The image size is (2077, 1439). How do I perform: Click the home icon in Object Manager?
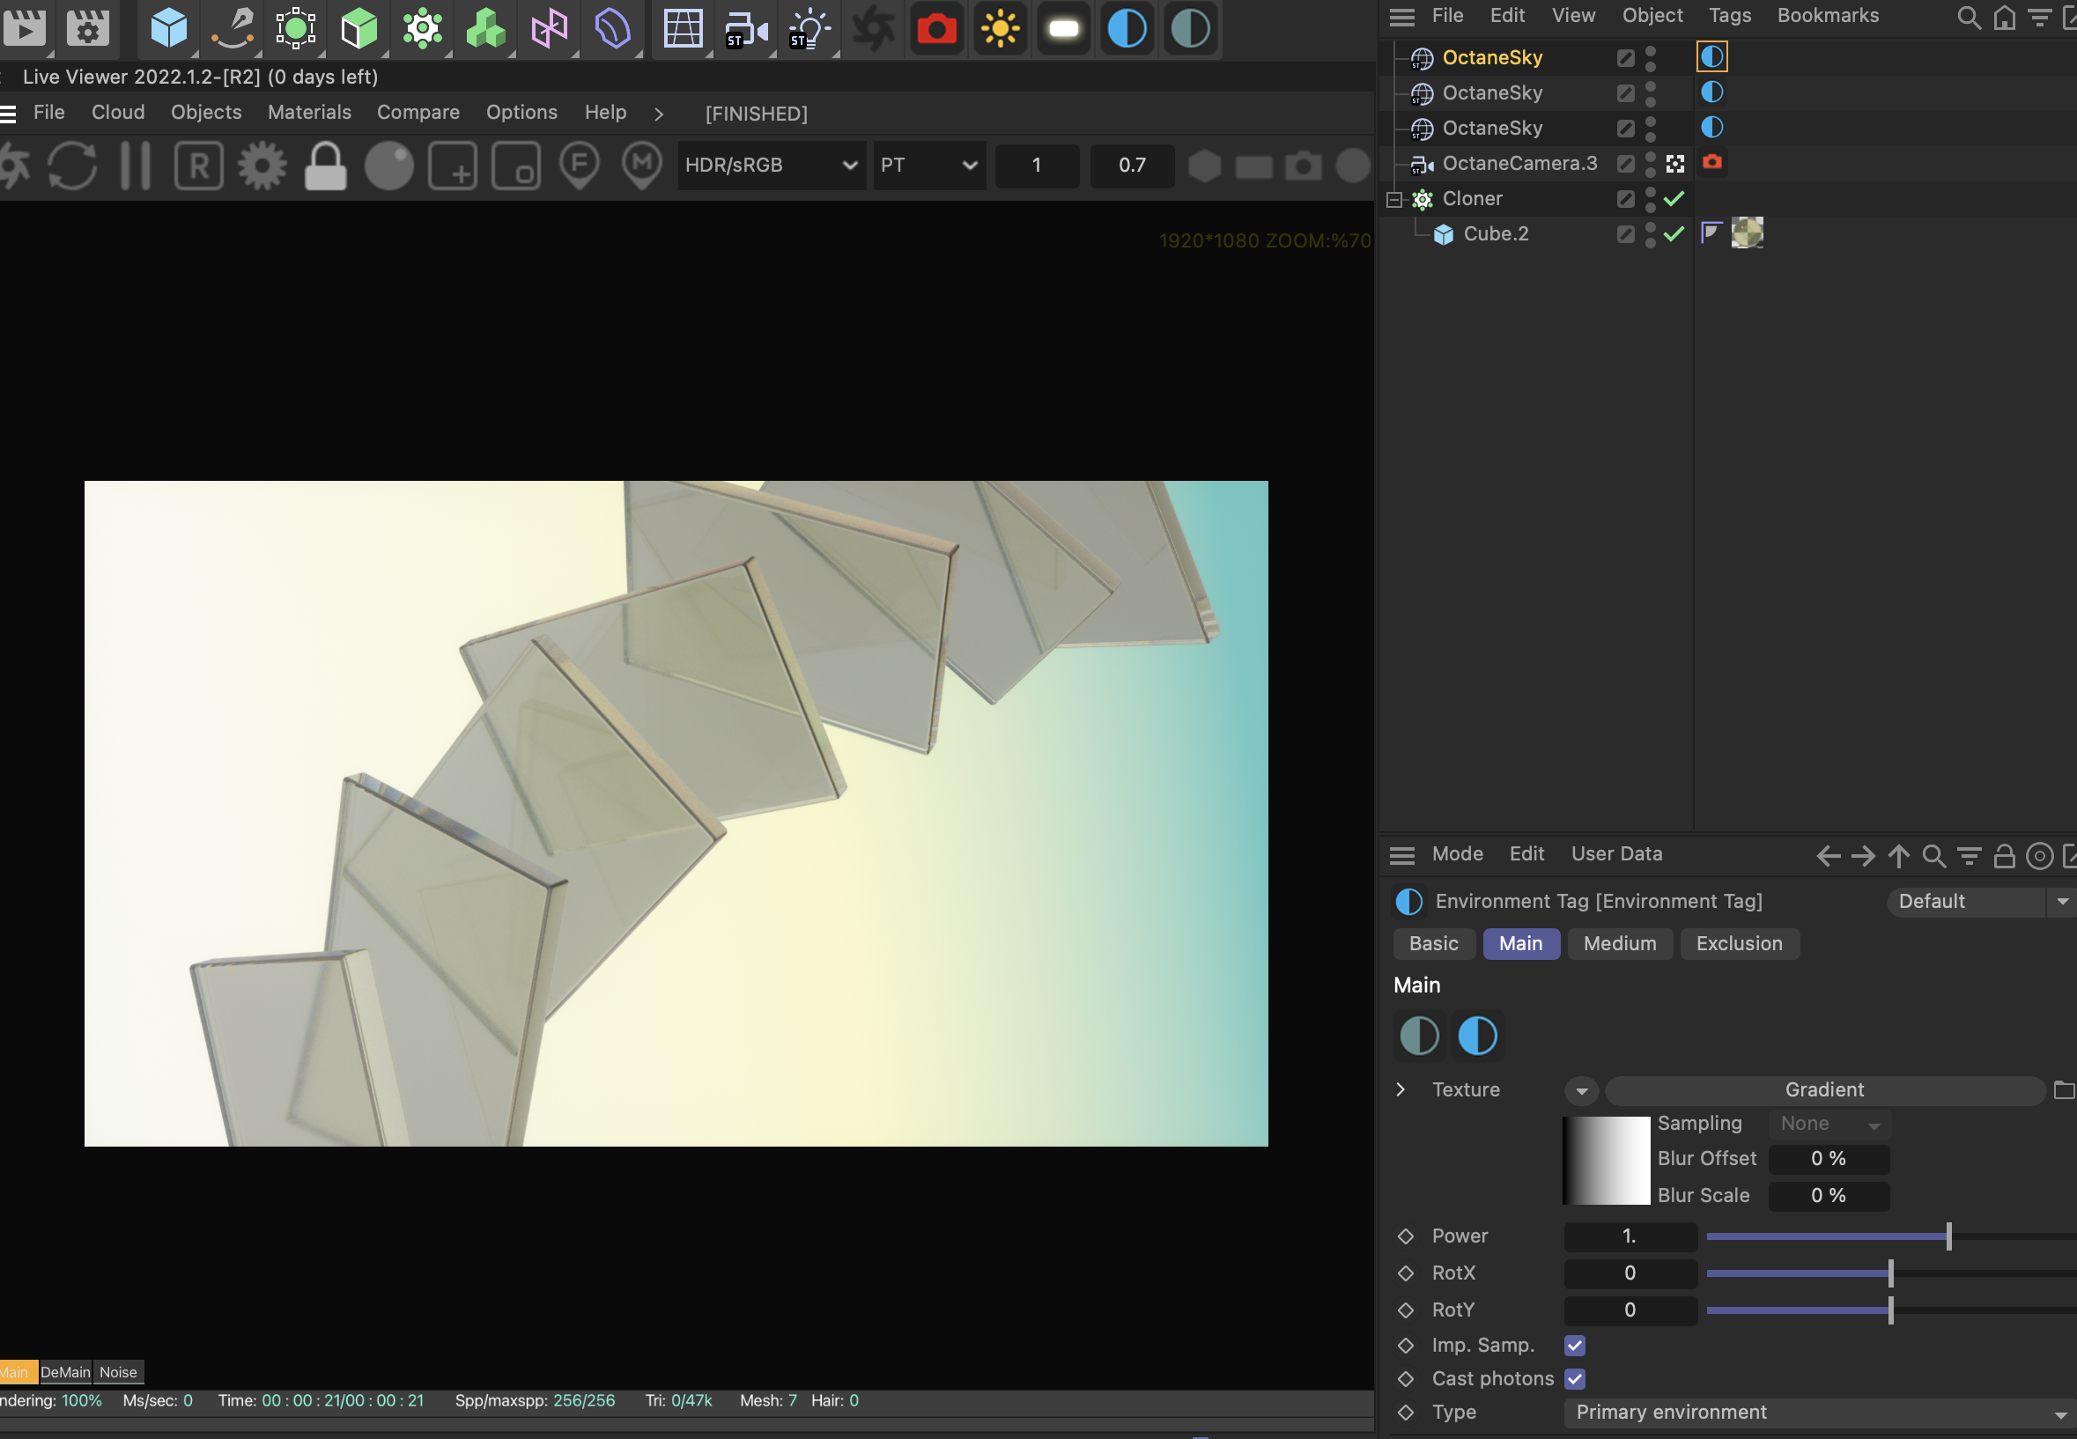[2004, 17]
